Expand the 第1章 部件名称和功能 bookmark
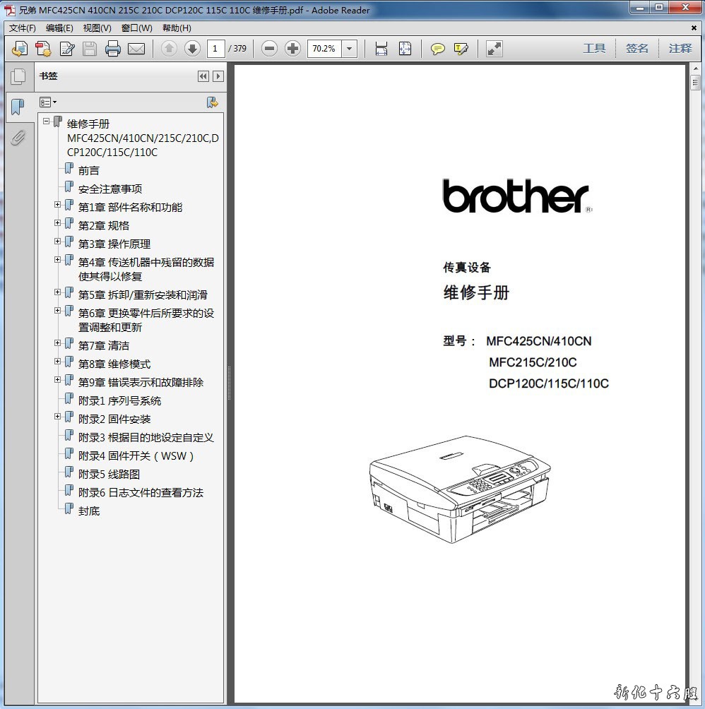This screenshot has width=705, height=709. [x=58, y=205]
